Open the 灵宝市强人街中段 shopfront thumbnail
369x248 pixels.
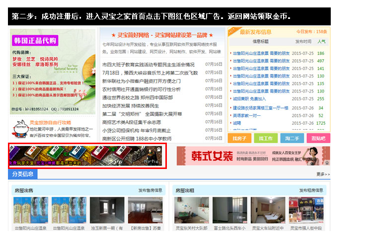click(306, 210)
